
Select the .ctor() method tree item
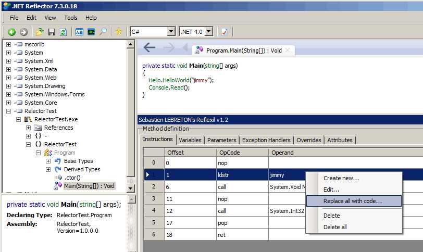click(x=72, y=178)
